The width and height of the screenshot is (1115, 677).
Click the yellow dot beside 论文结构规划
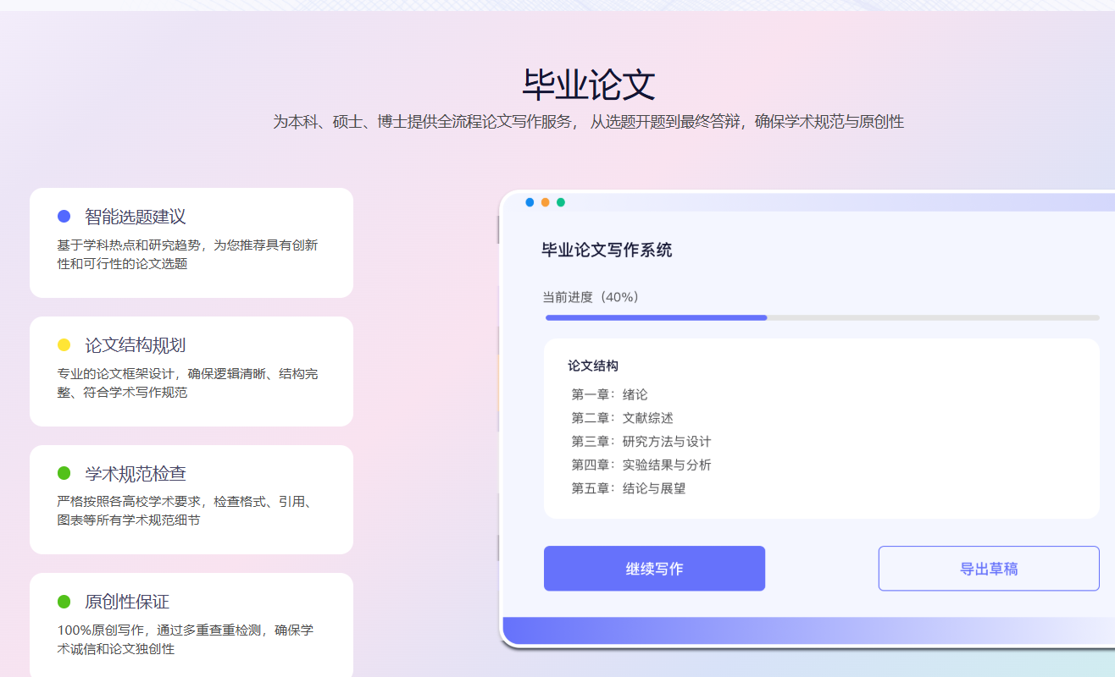pyautogui.click(x=64, y=345)
